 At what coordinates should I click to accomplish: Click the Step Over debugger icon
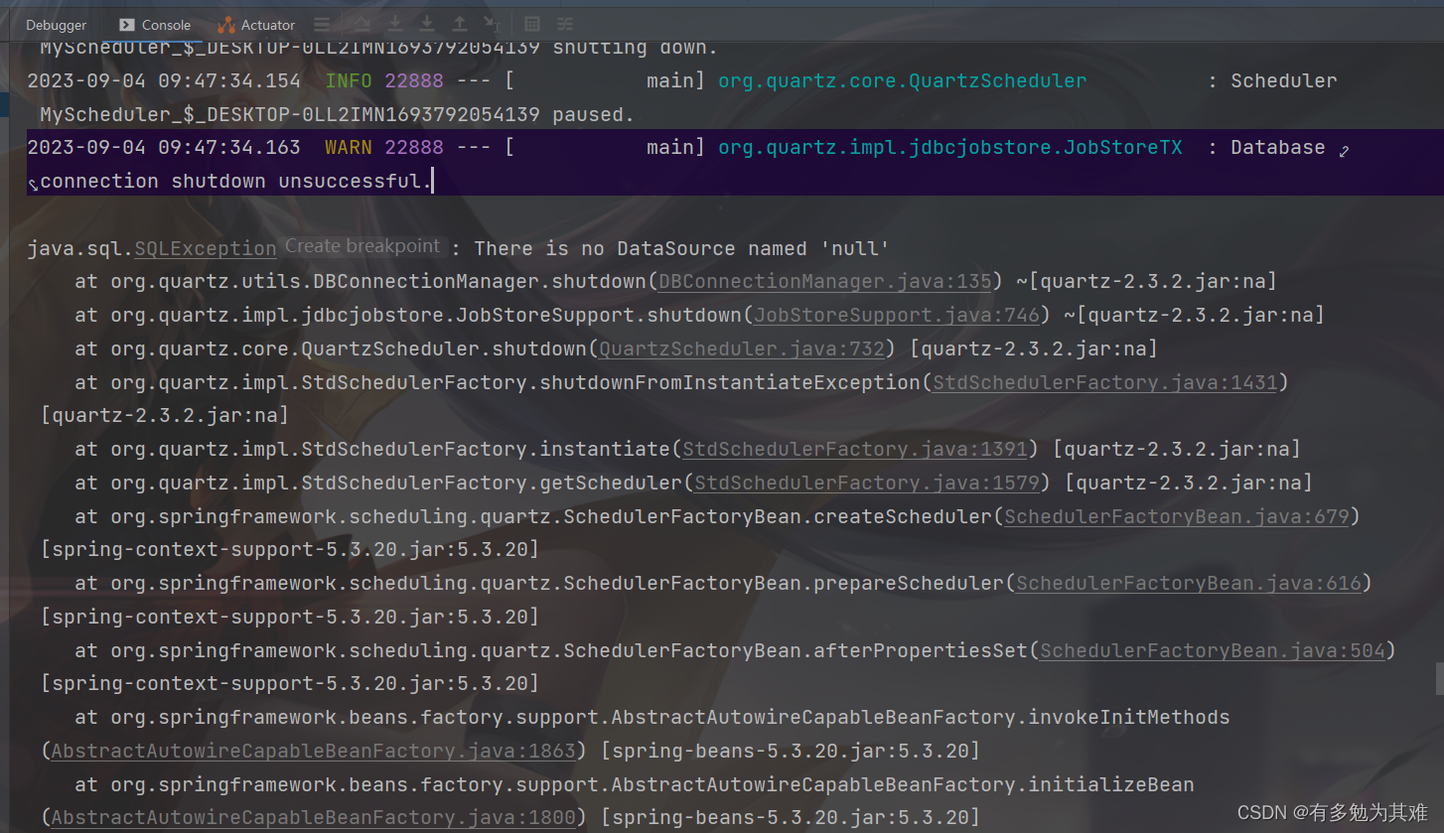tap(362, 24)
